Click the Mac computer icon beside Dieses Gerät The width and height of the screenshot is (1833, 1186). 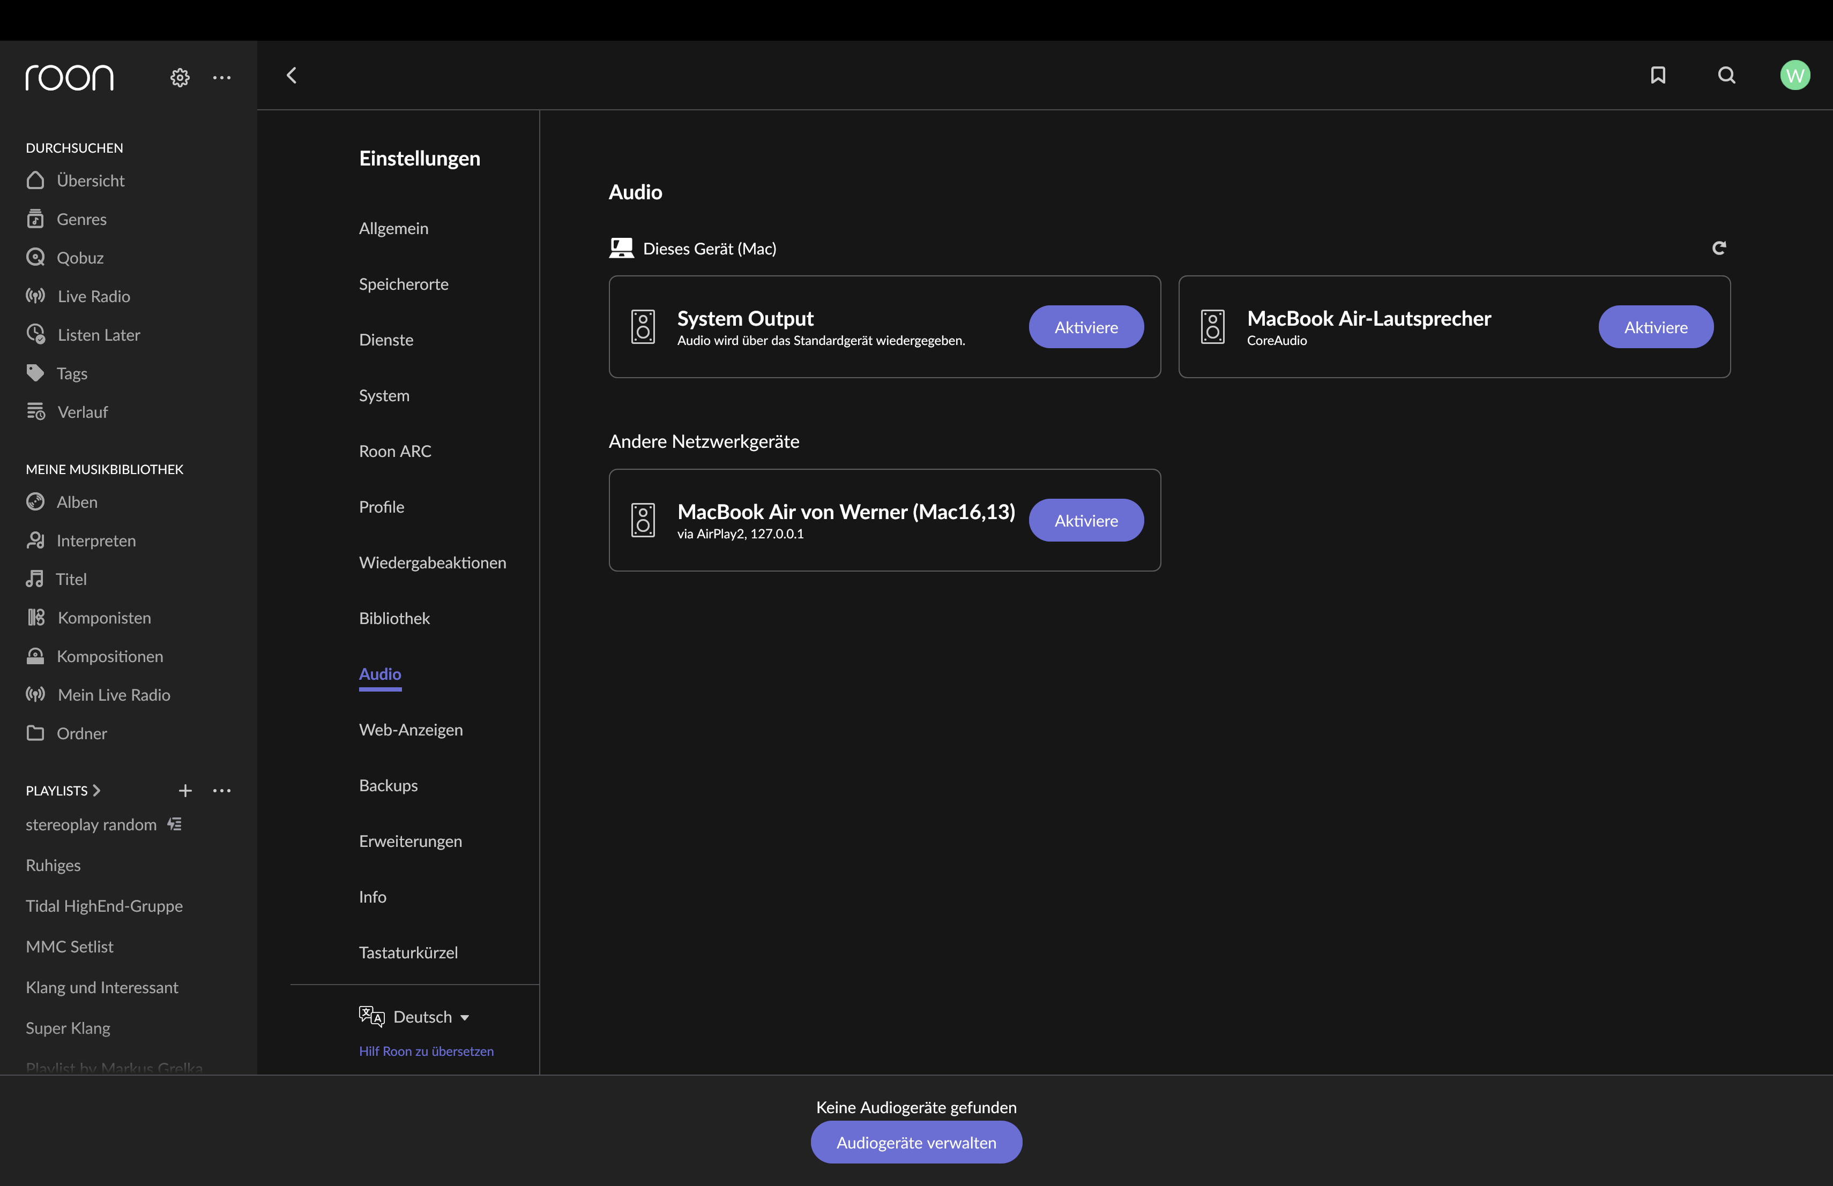tap(622, 248)
